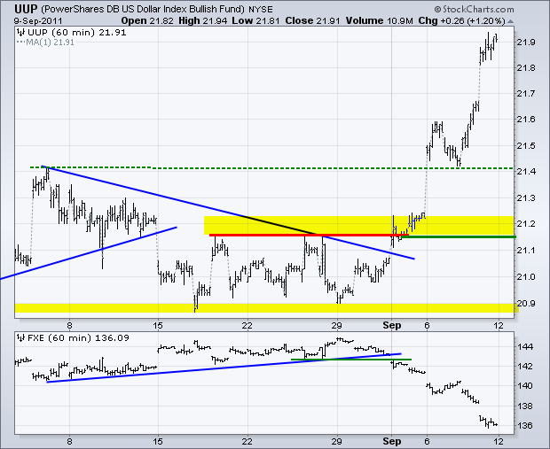The image size is (550, 449).
Task: Click the 144 axis label on FXE panel
Action: coord(525,347)
